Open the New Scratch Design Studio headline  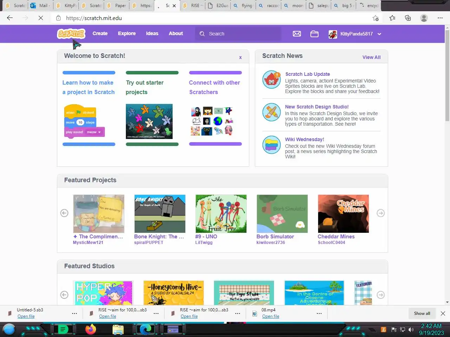pyautogui.click(x=317, y=107)
